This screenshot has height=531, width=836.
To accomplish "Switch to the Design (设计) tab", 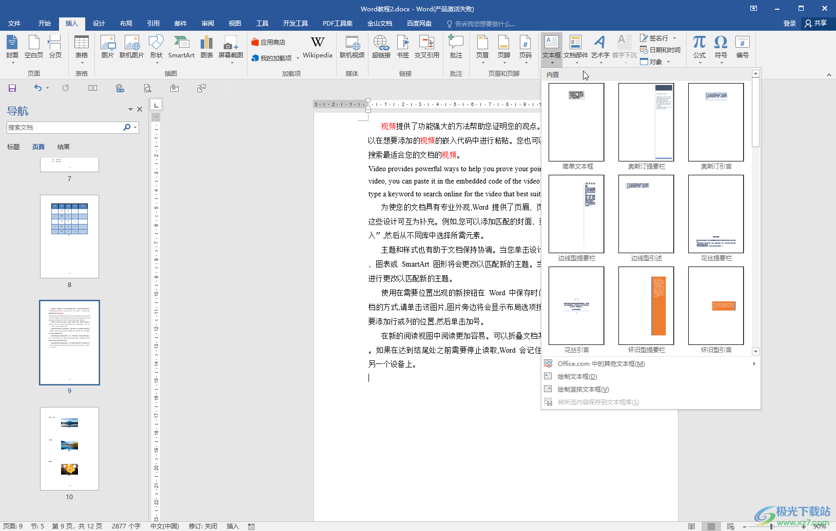I will 99,24.
